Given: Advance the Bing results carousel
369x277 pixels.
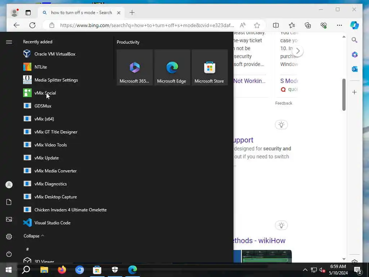Looking at the screenshot, I should pos(298,51).
